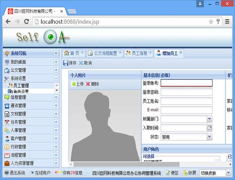Viewport: 235px width, 180px height.
Task: Click the Save (保存) disk icon
Action: (x=66, y=63)
